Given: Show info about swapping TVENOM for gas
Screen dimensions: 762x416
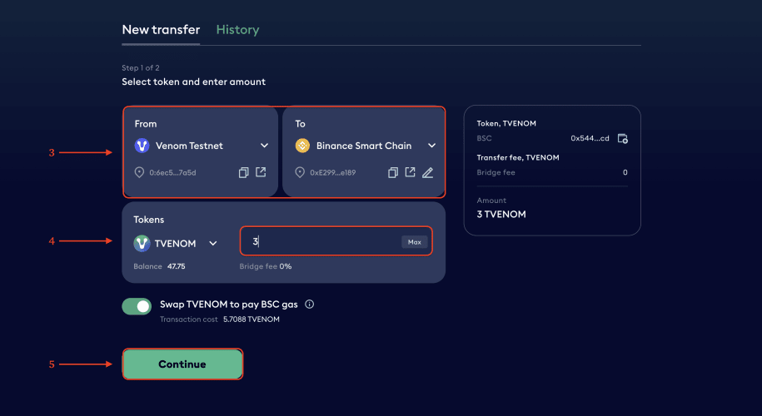Looking at the screenshot, I should click(309, 305).
